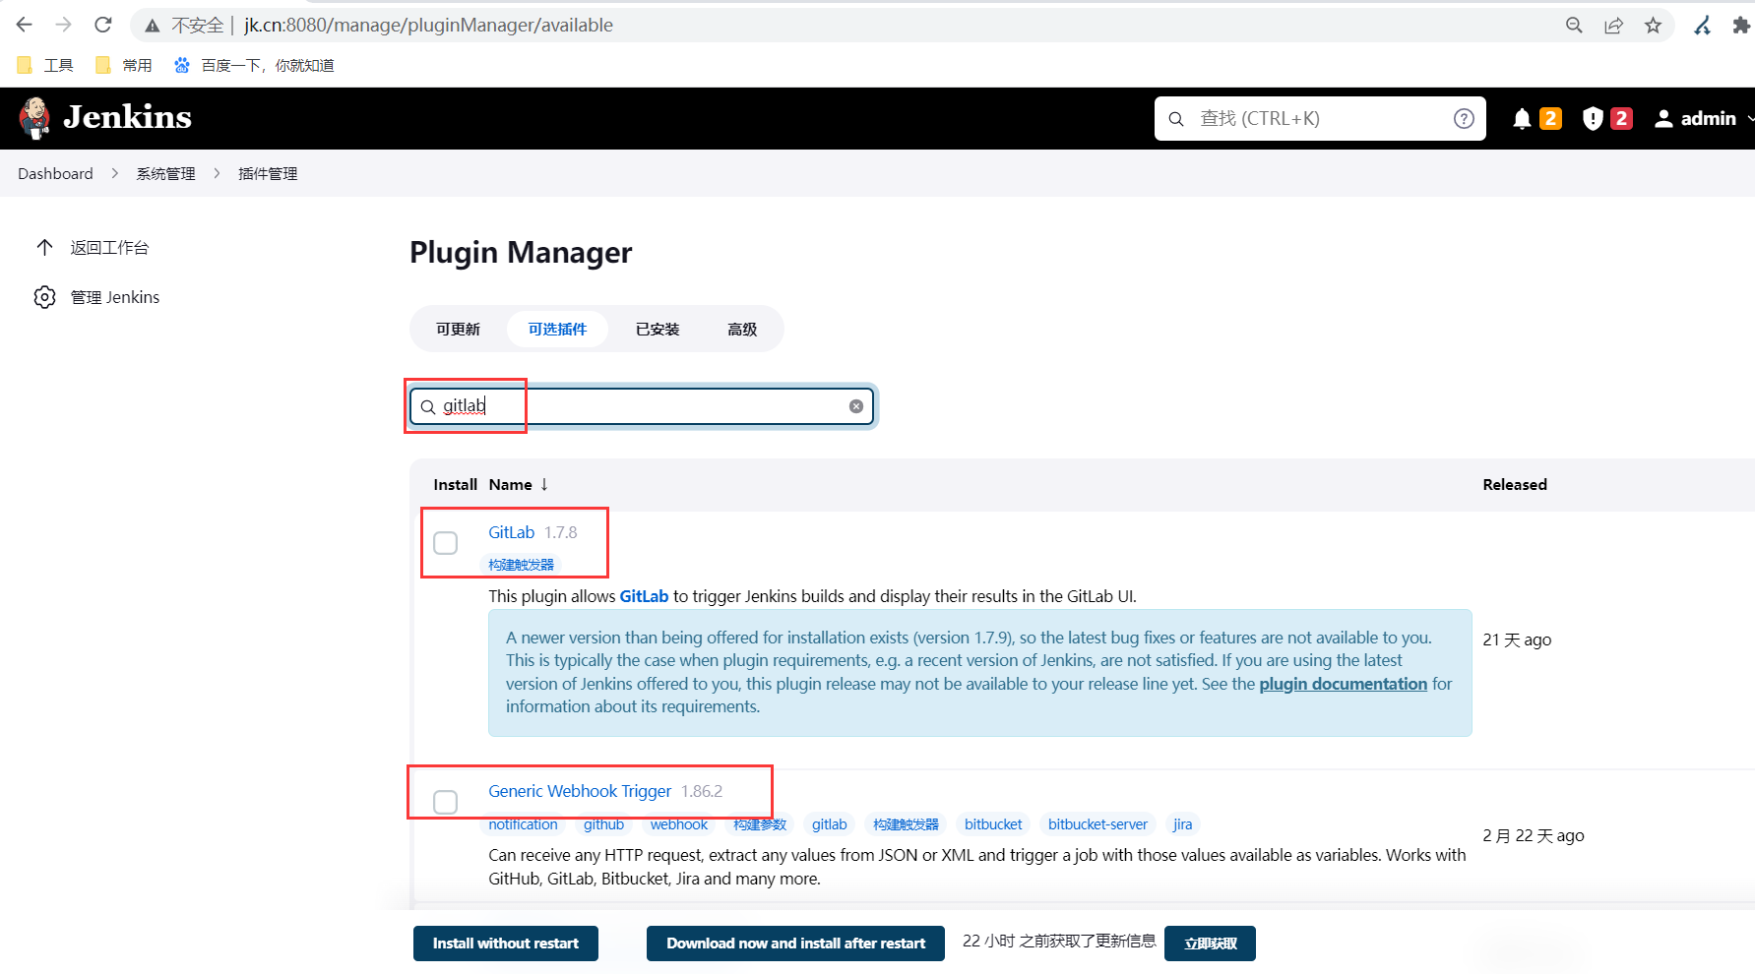Open the 常用 bookmarks folder
Screen dimensions: 1755x974
tap(124, 65)
